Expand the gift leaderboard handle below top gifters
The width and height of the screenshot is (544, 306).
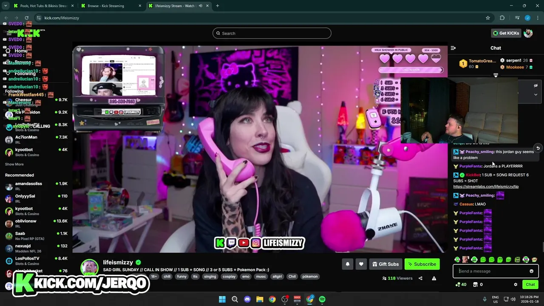pyautogui.click(x=496, y=75)
